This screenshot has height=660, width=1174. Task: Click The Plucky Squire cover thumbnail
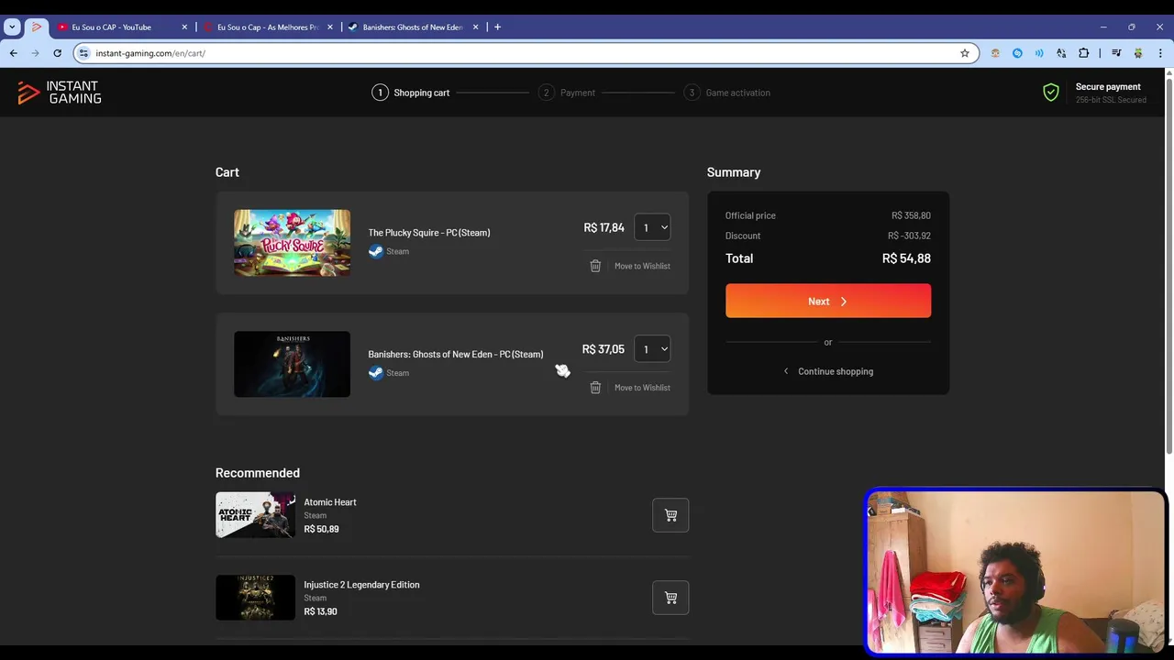click(292, 243)
